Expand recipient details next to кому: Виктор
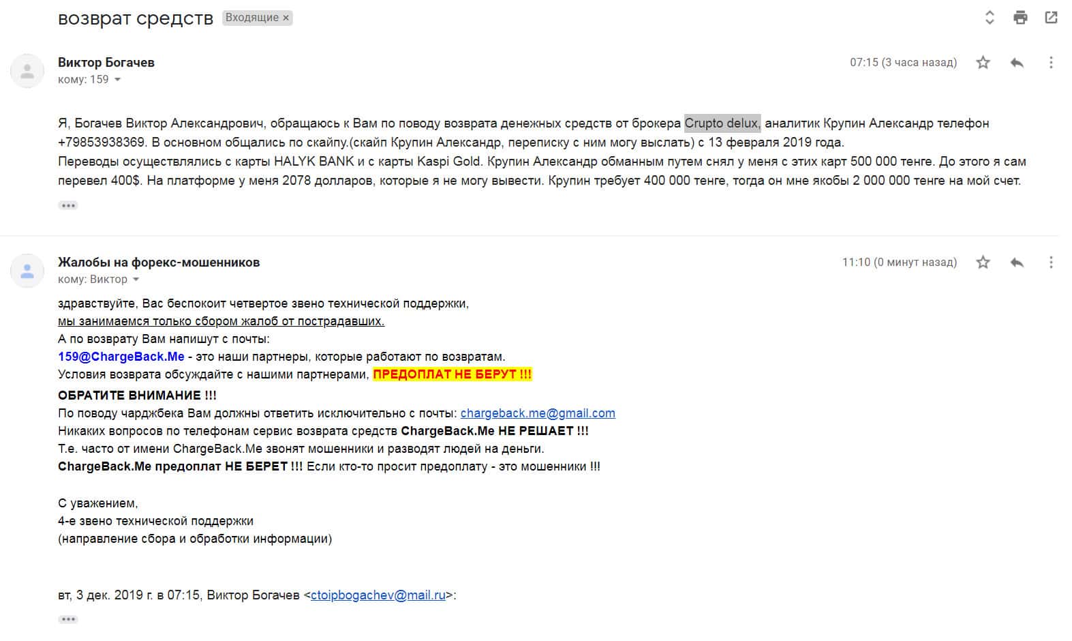The image size is (1072, 641). [136, 280]
